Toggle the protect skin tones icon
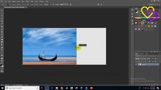Viewport: 161px width, 90px height. (70, 4)
